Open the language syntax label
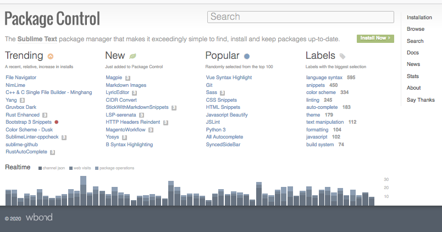442x232 pixels. point(324,78)
